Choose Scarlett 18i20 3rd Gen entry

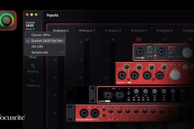click(45, 41)
